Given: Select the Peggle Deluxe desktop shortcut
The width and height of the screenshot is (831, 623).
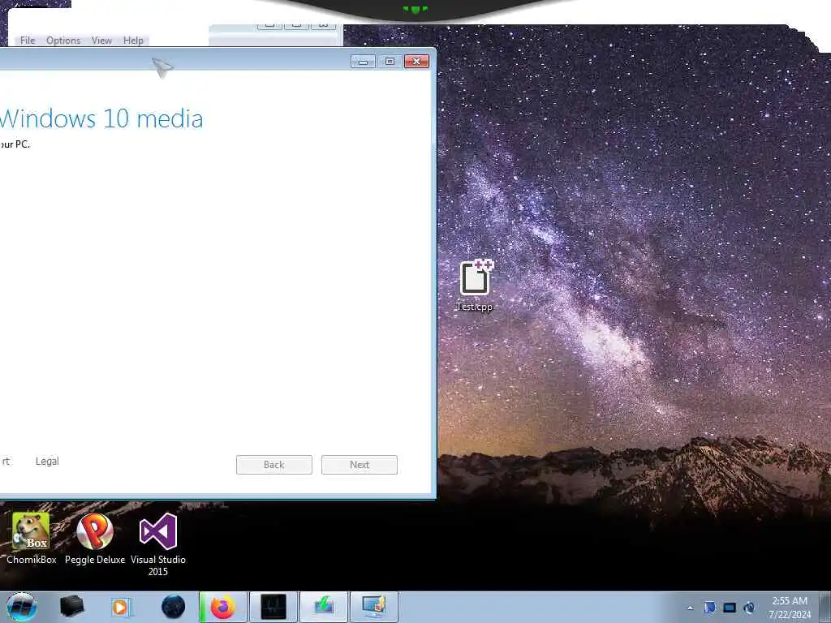Looking at the screenshot, I should [95, 539].
